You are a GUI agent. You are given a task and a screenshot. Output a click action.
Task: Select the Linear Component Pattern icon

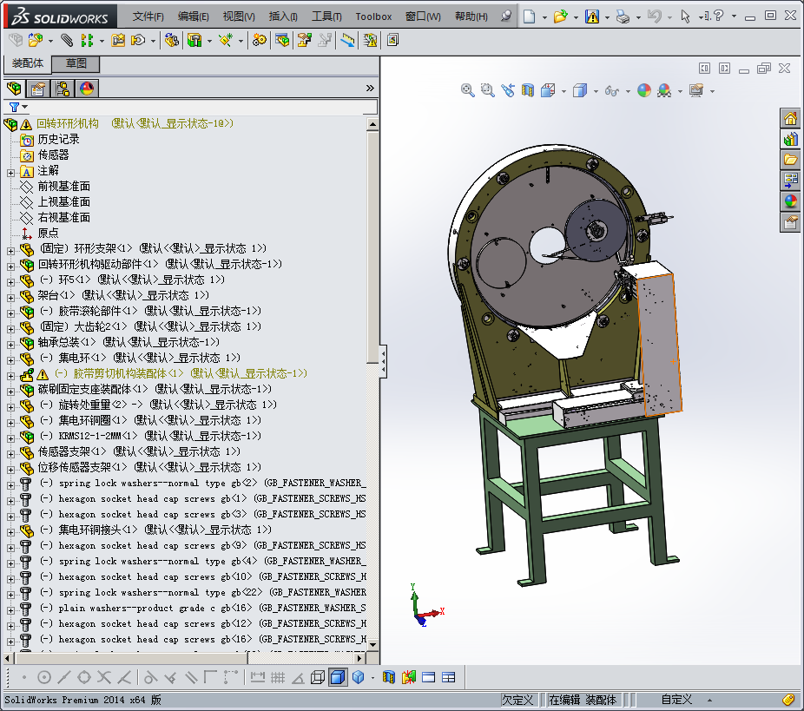click(x=87, y=40)
